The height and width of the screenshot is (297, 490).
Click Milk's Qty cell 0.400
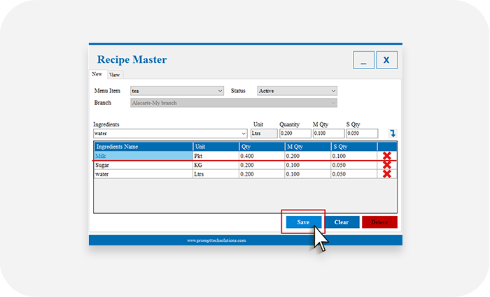click(262, 156)
